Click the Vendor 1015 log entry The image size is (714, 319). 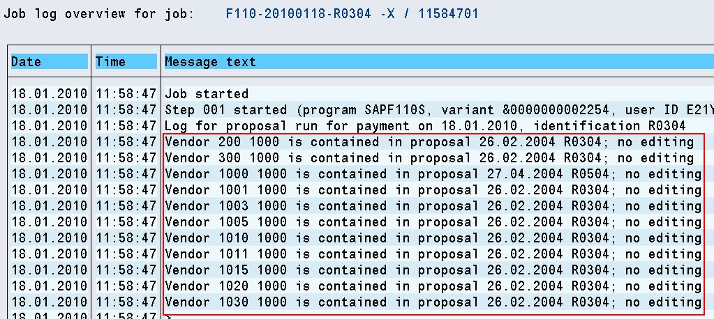click(433, 270)
